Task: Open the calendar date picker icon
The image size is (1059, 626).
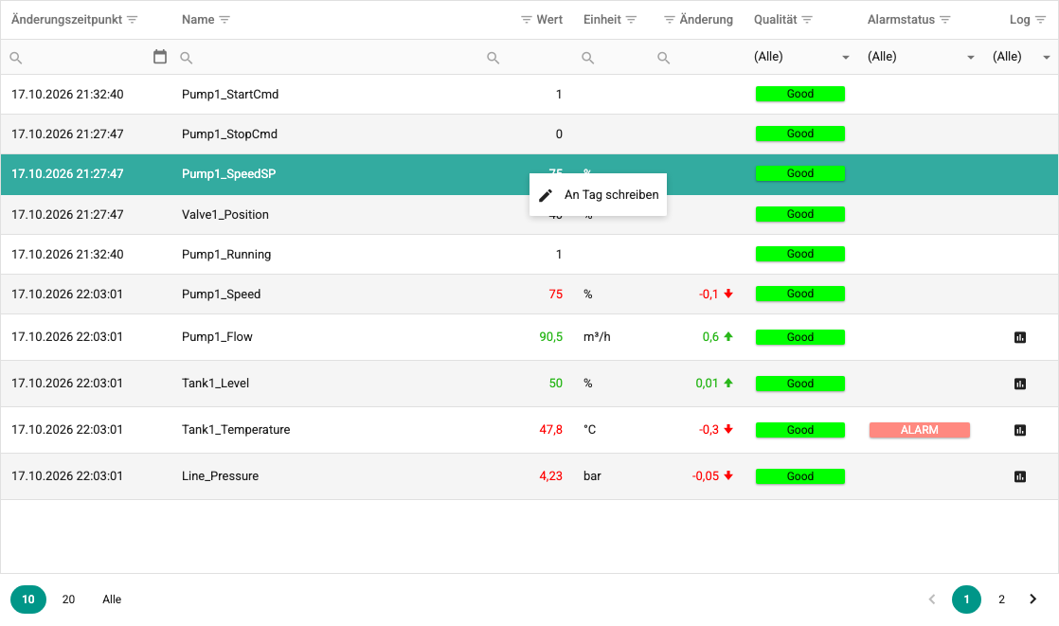Action: pos(160,57)
